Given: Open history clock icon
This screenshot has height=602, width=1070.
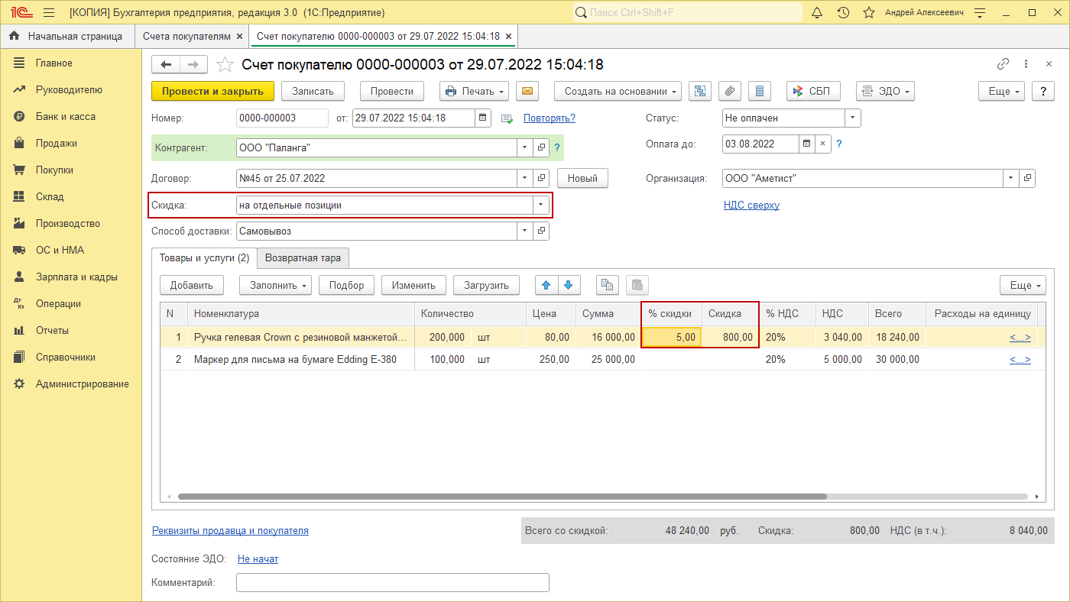Looking at the screenshot, I should click(843, 13).
